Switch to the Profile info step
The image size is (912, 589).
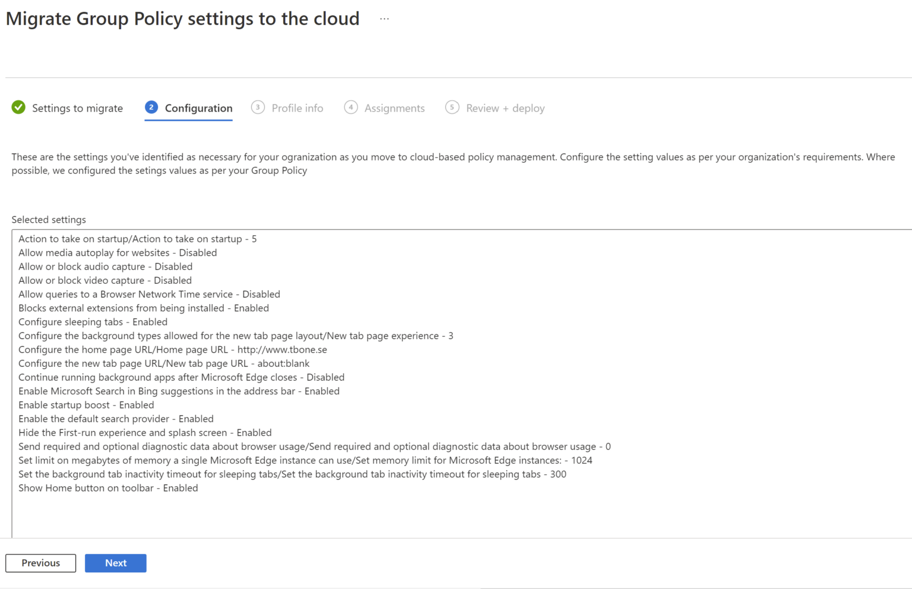tap(297, 108)
